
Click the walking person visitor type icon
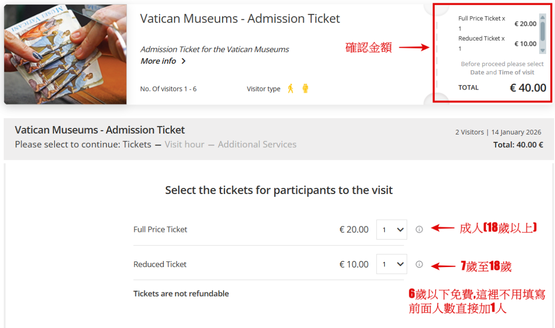(x=290, y=88)
